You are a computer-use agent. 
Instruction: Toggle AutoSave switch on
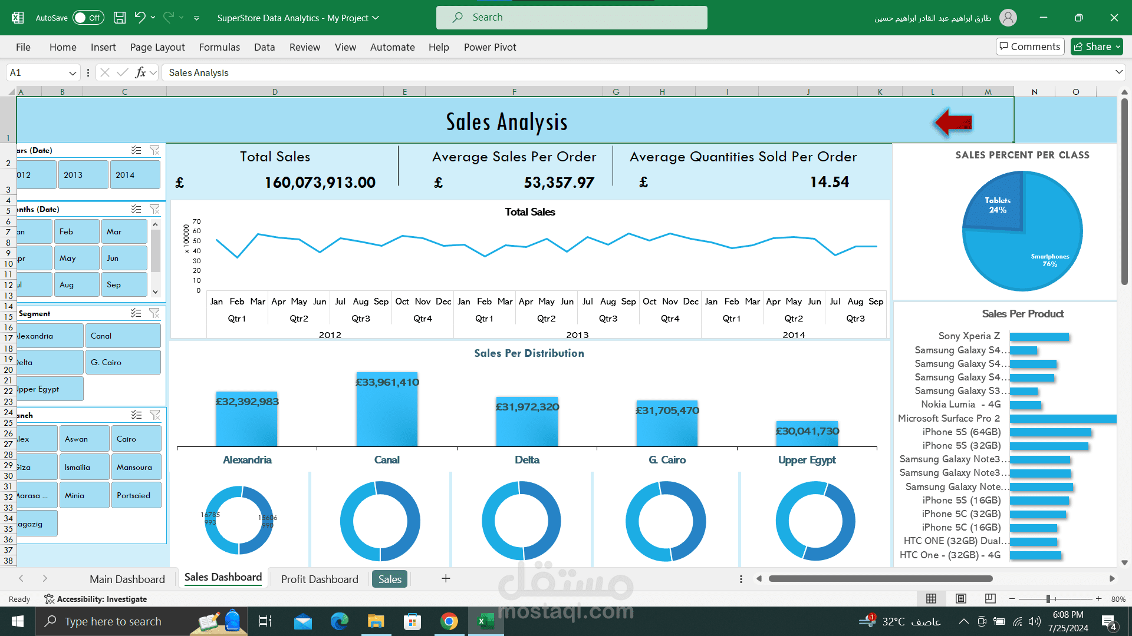pos(88,18)
